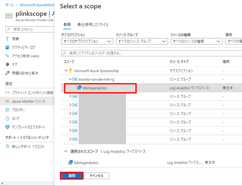Open プライベート エンドポイント接続 link
Image resolution: width=242 pixels, height=186 pixels.
(x=32, y=93)
